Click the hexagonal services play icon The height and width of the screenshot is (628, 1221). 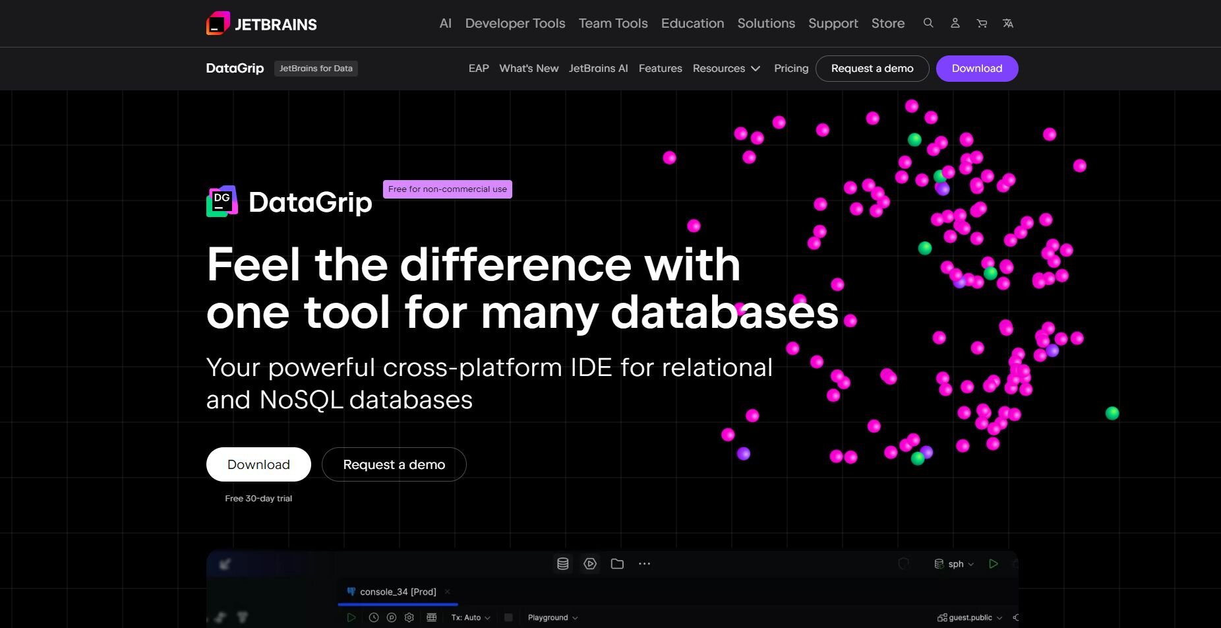(589, 563)
